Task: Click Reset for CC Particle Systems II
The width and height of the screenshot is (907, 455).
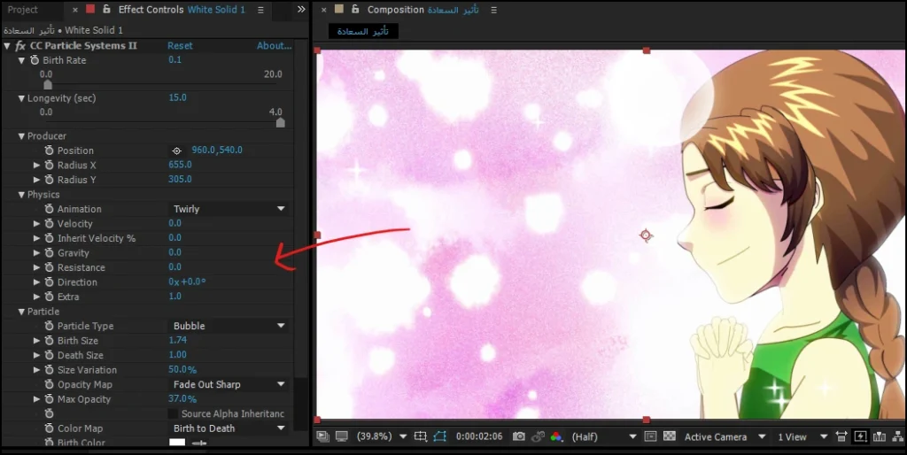Action: click(180, 46)
